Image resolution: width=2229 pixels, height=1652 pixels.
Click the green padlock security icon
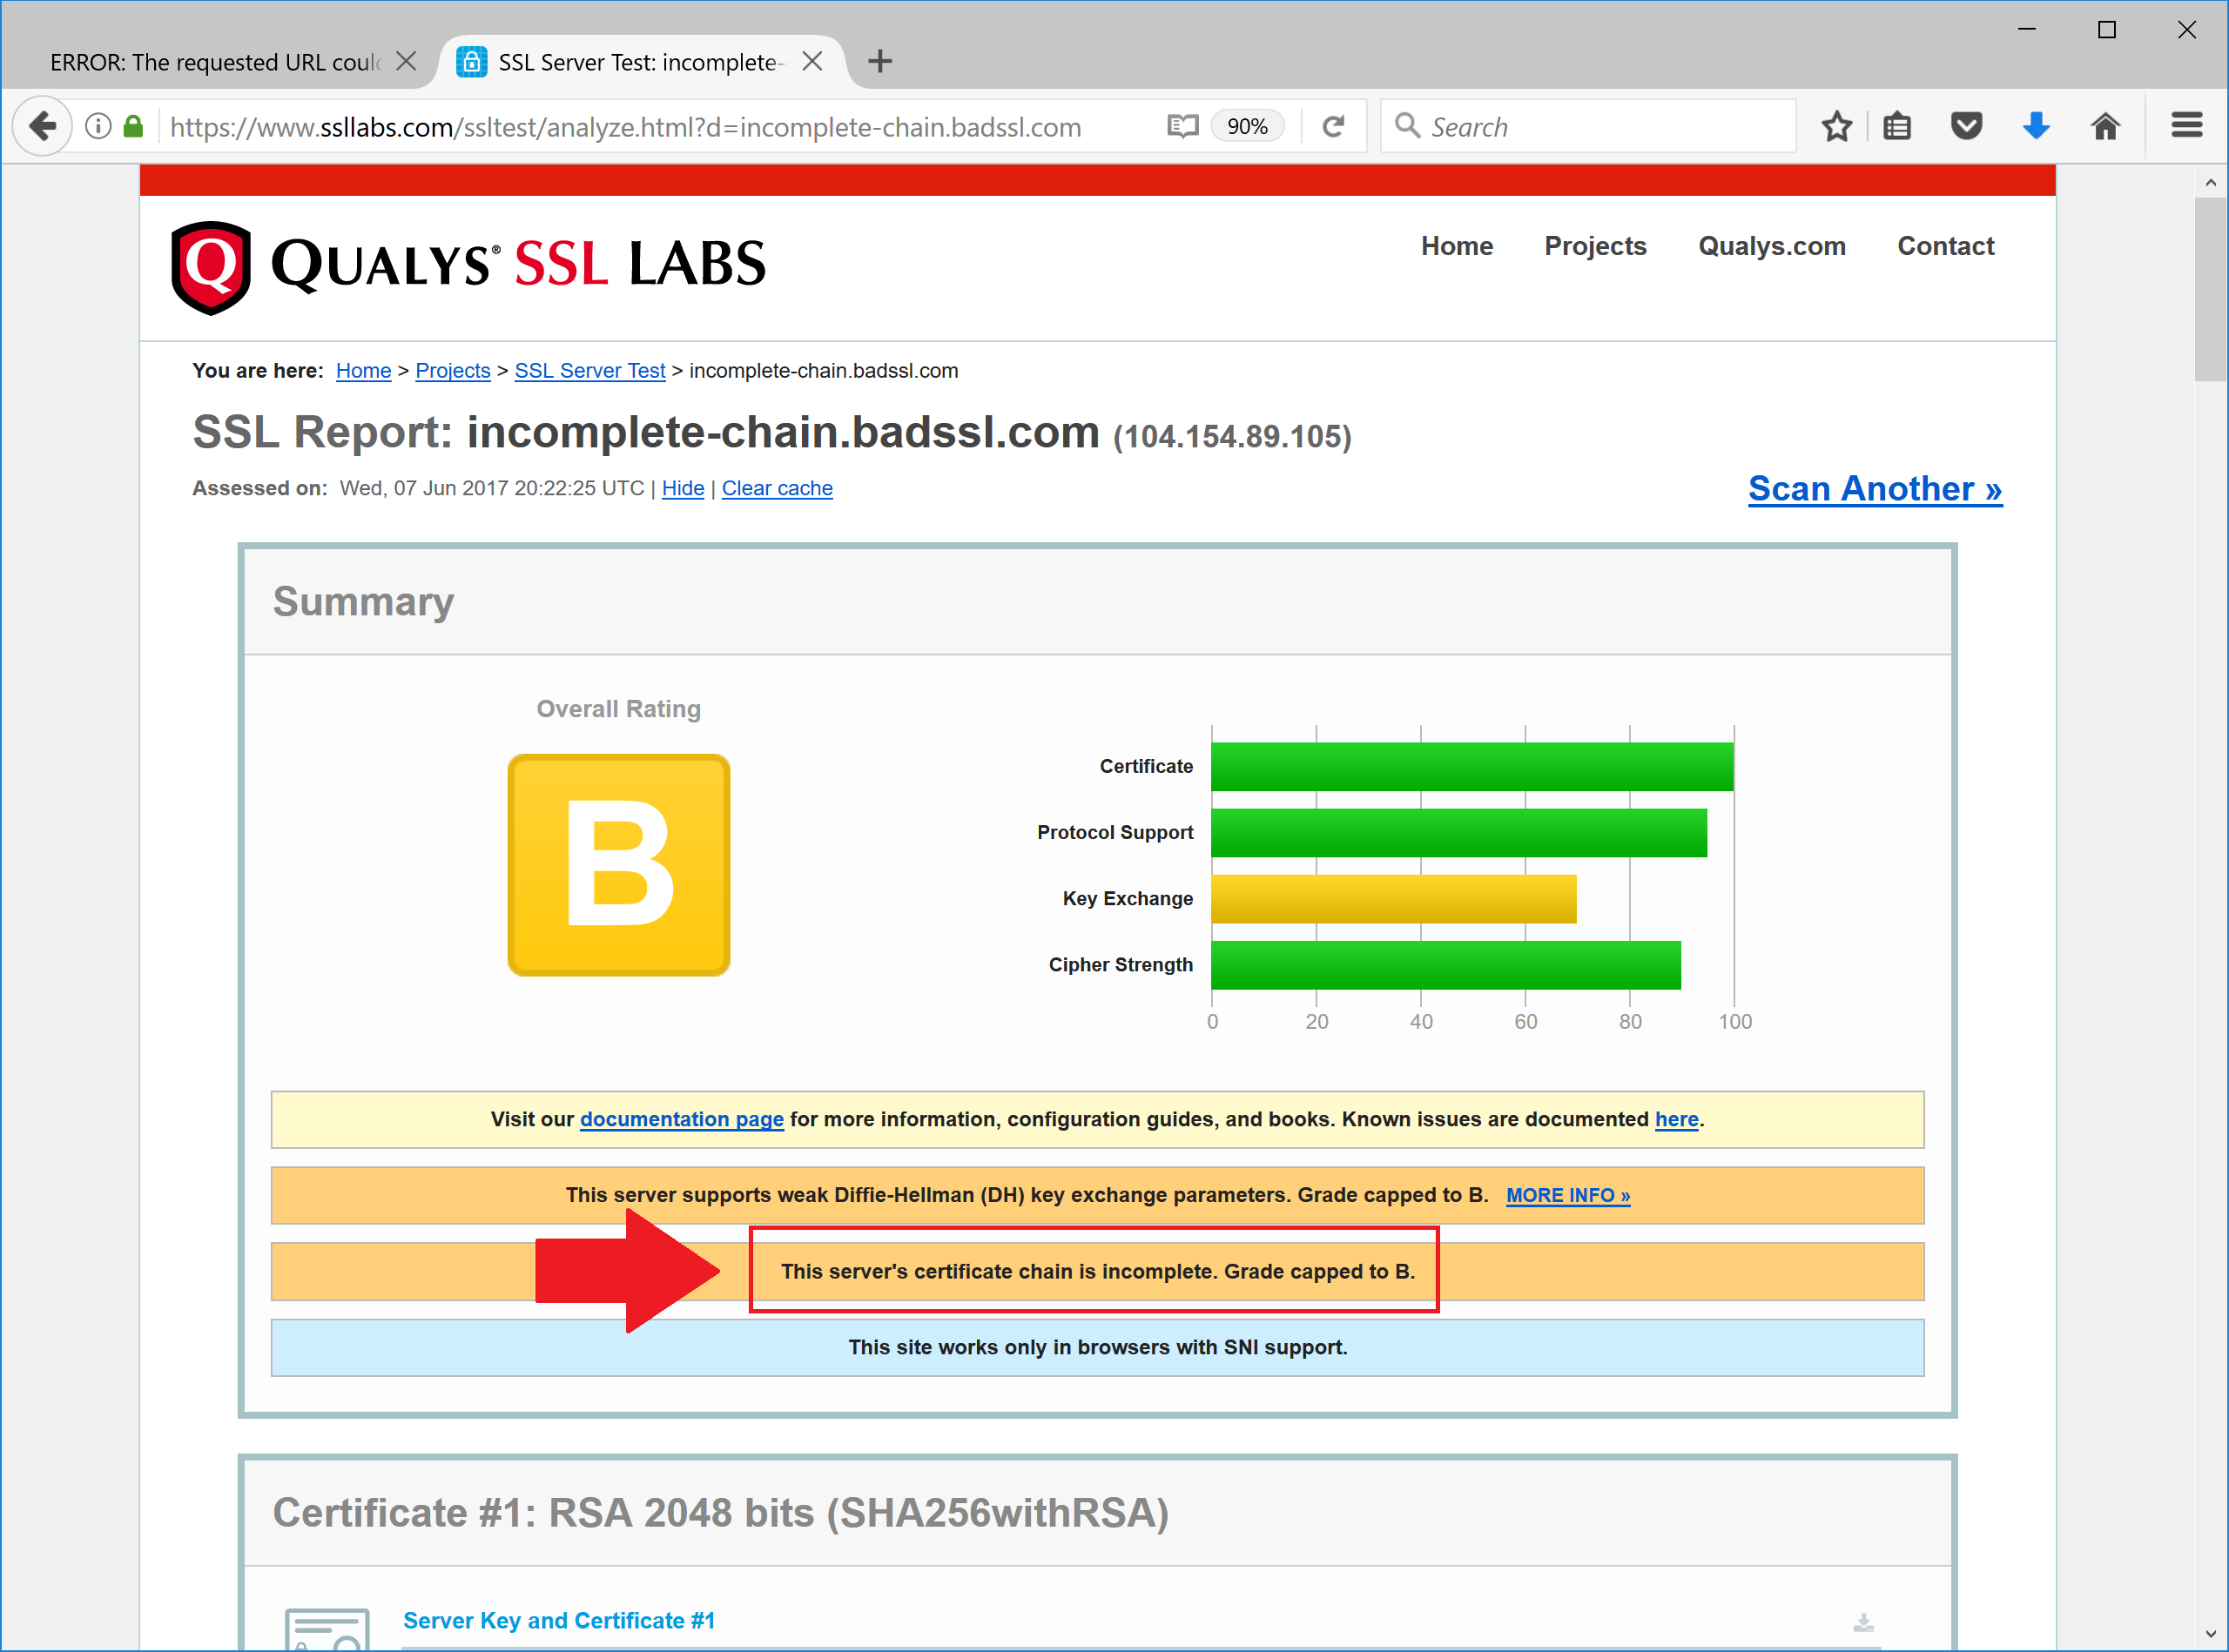(x=133, y=126)
